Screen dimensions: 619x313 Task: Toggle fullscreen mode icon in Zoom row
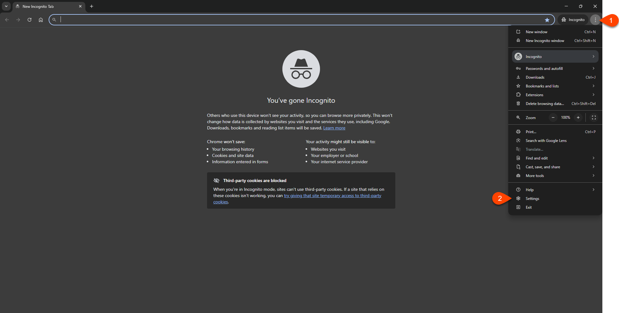[594, 117]
